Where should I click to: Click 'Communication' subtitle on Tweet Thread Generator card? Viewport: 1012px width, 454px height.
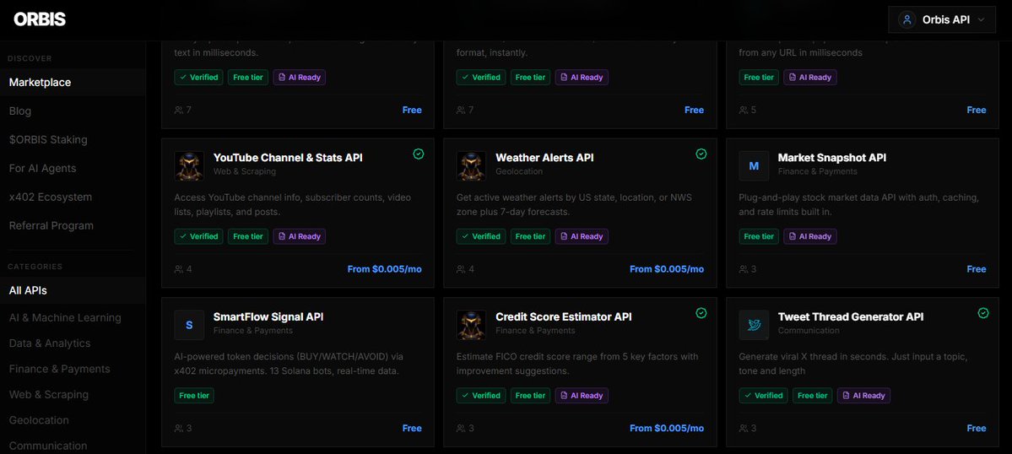[x=809, y=331]
